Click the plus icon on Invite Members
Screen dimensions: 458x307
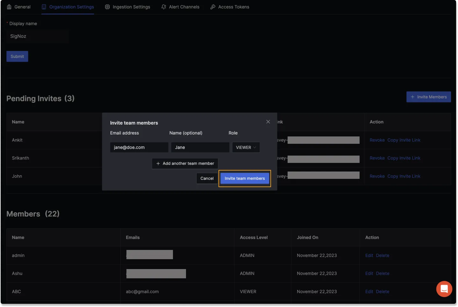tap(412, 97)
